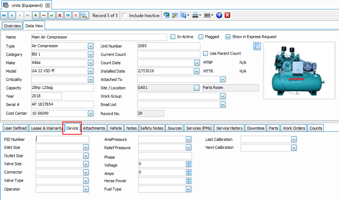Open the Service History tab

(x=229, y=128)
